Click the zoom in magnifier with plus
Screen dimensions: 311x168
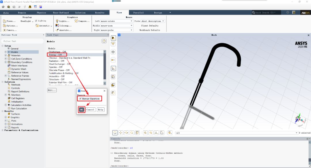[x=145, y=133]
